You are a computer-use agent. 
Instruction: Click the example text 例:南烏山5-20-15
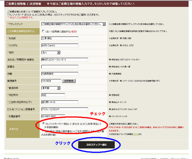tap(118, 102)
